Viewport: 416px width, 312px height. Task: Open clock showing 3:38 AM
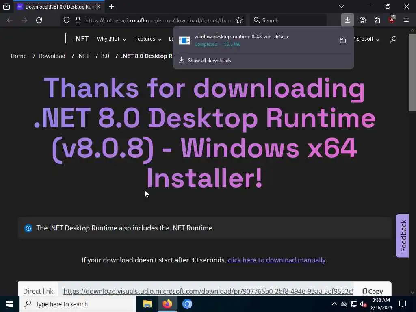(381, 304)
